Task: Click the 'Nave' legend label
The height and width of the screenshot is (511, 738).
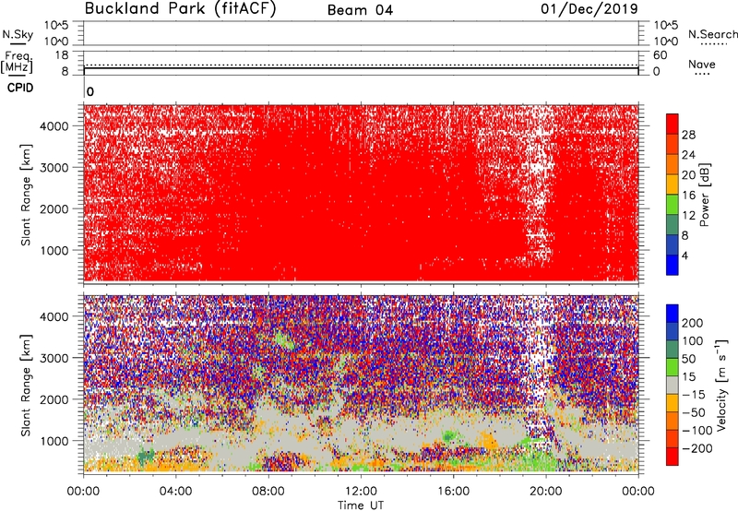Action: tap(702, 64)
